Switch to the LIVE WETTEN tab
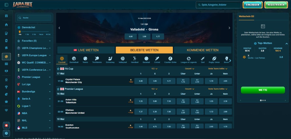Screen dimensions: 291x139 [86, 50]
